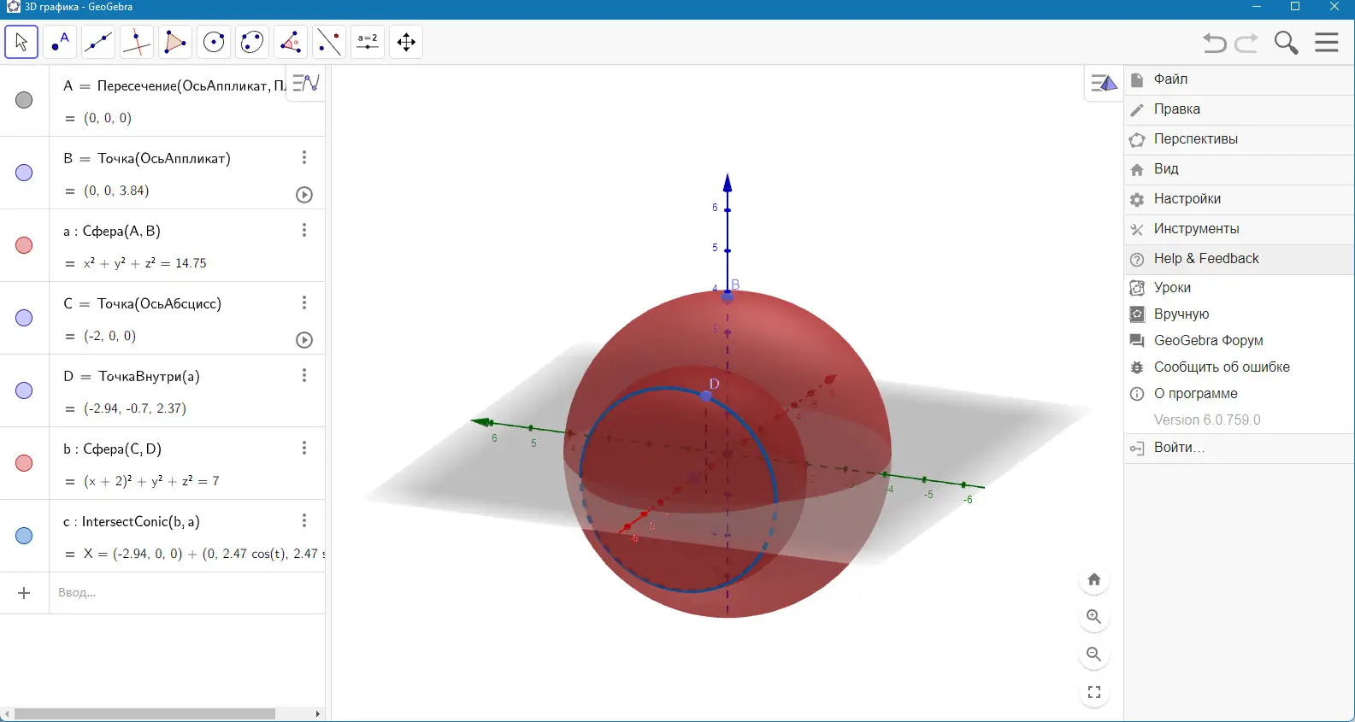
Task: Expand the Вид menu section
Action: coord(1239,169)
